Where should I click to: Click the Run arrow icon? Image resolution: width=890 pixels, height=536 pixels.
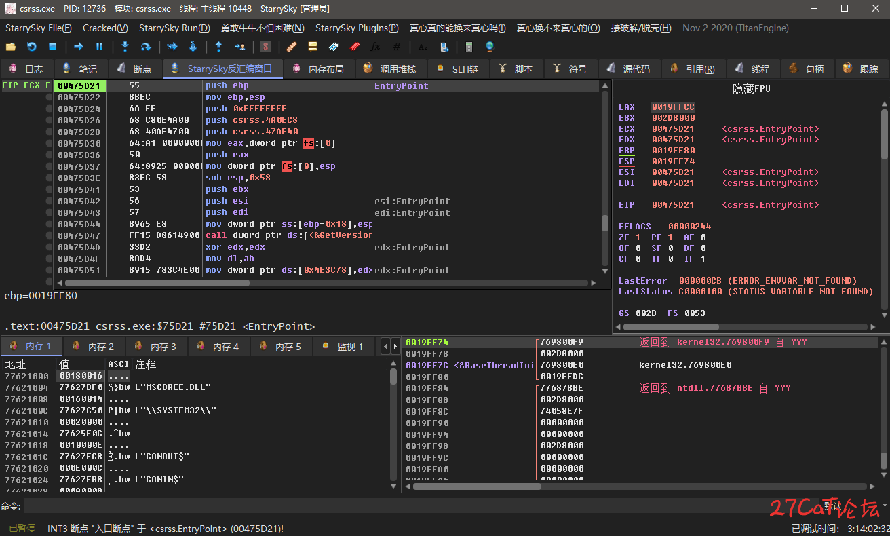click(78, 47)
